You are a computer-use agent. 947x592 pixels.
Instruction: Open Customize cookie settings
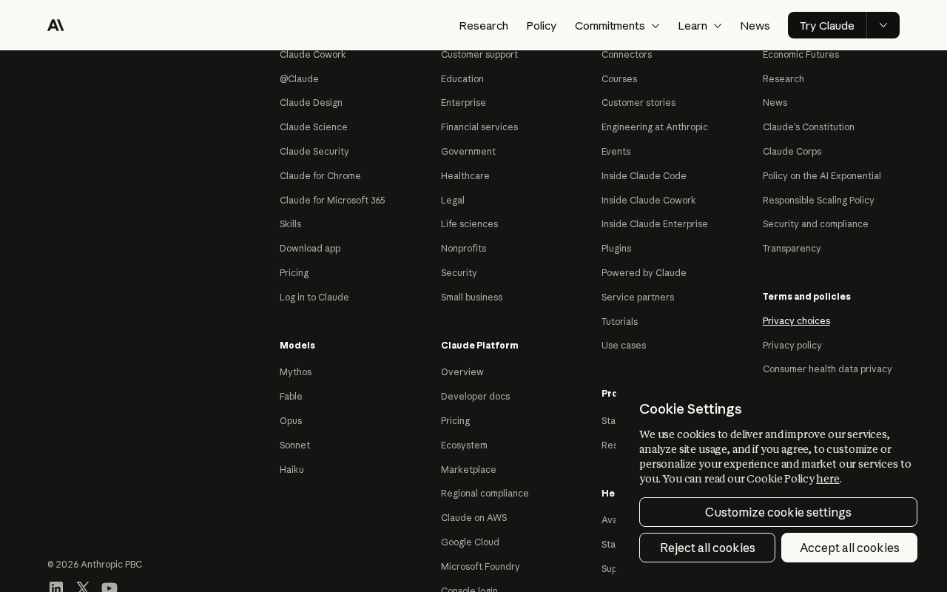point(778,512)
